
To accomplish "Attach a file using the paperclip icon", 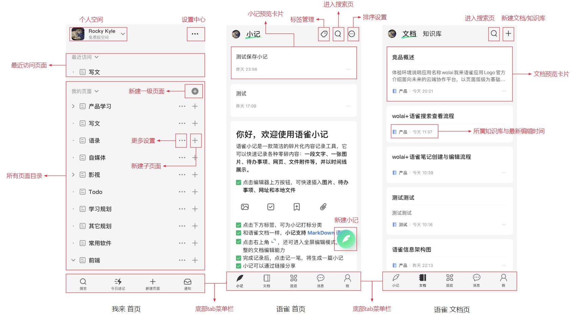I will (323, 207).
